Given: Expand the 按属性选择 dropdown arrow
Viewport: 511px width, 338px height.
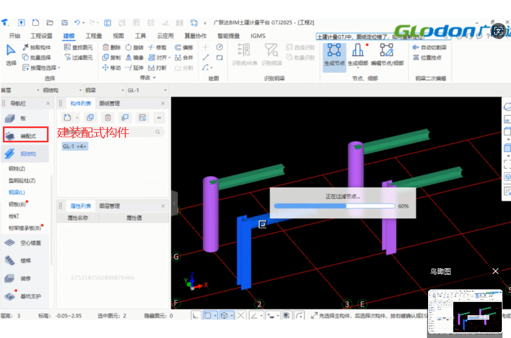Looking at the screenshot, I should coord(59,68).
